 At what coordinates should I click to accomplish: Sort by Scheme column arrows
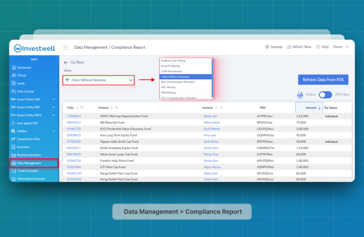tap(112, 108)
